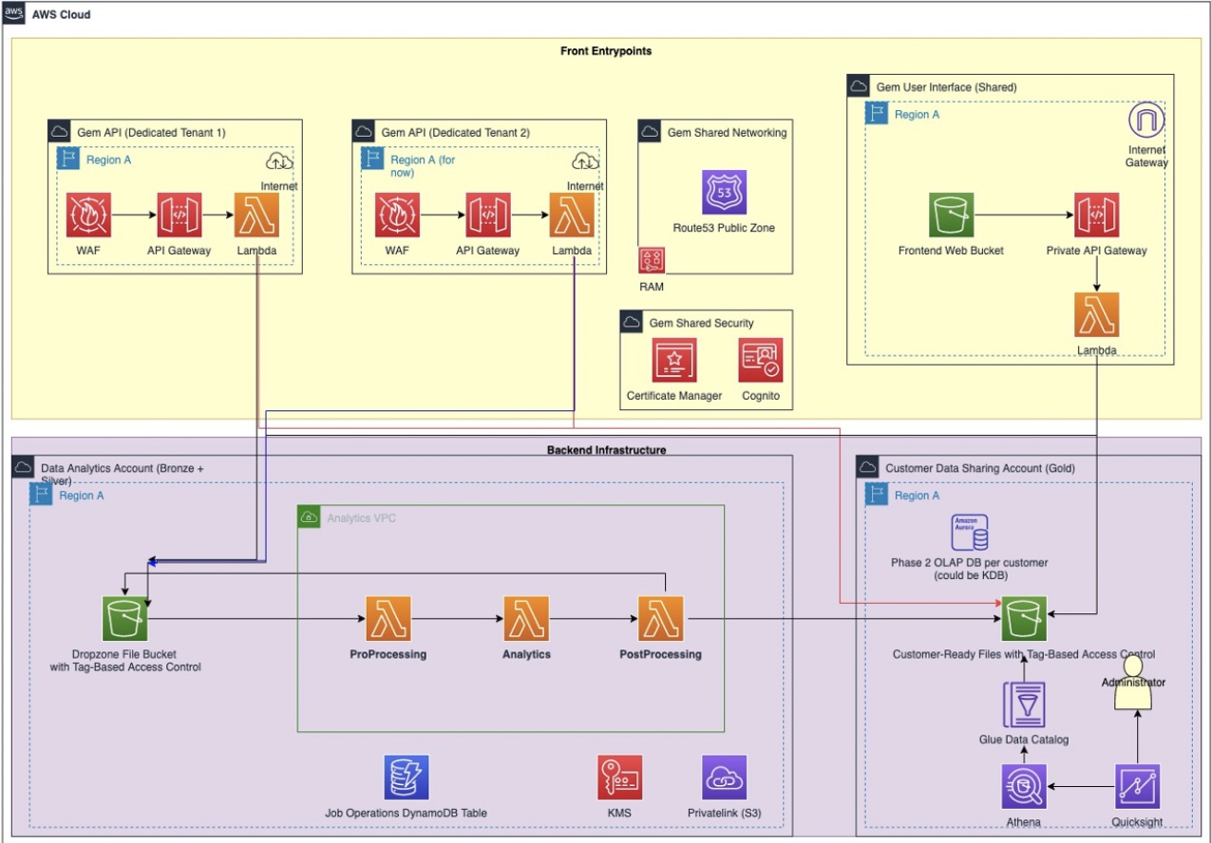Select the Lambda icon in Dedicated Tenant 2
Screen dimensions: 1211x843
572,215
